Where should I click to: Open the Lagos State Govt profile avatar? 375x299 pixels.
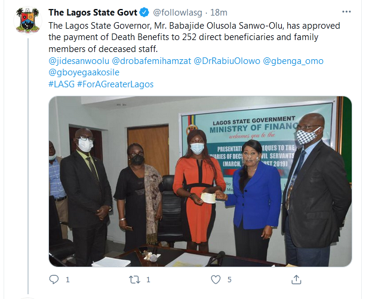[27, 20]
